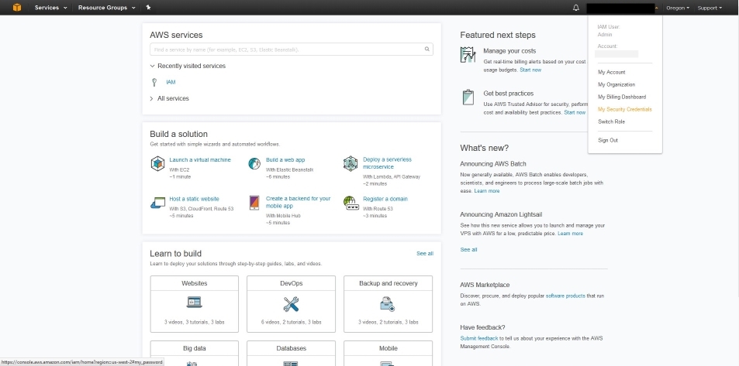
Task: Open the Resource Groups dropdown
Action: click(106, 8)
